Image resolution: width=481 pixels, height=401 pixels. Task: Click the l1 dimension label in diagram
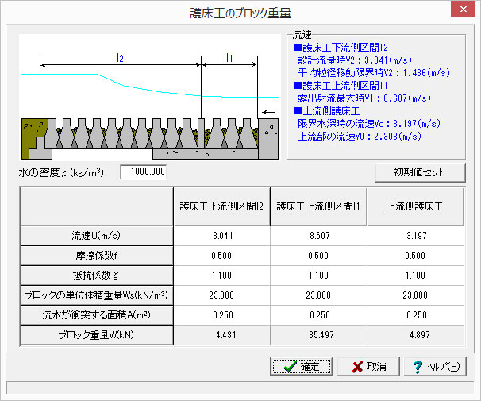(x=229, y=58)
